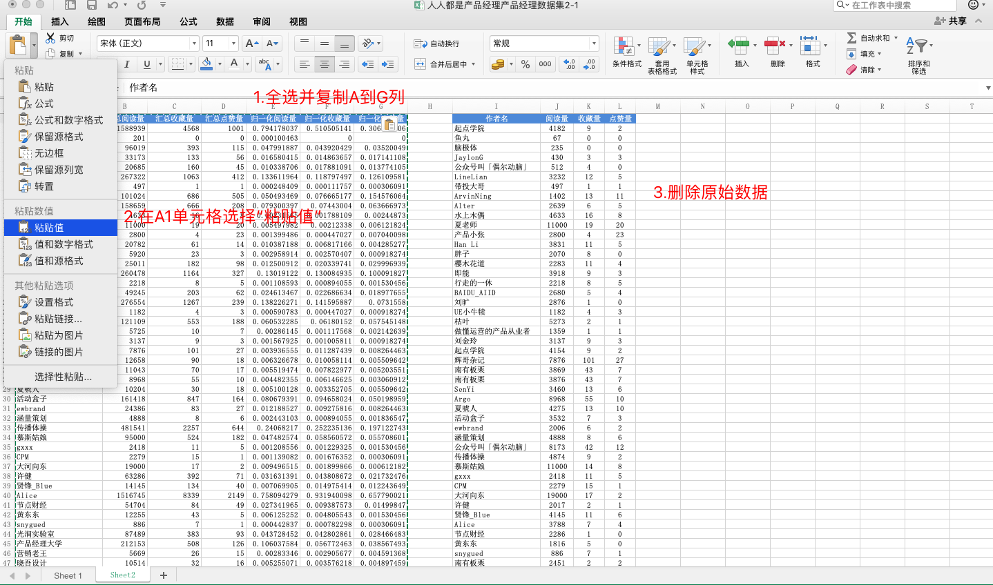The image size is (993, 585).
Task: Click the Undo arrow icon
Action: (x=112, y=6)
